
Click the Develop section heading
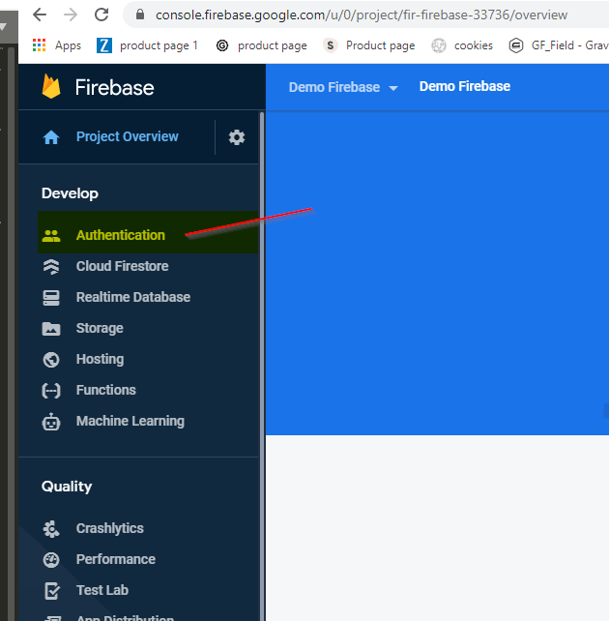coord(70,193)
